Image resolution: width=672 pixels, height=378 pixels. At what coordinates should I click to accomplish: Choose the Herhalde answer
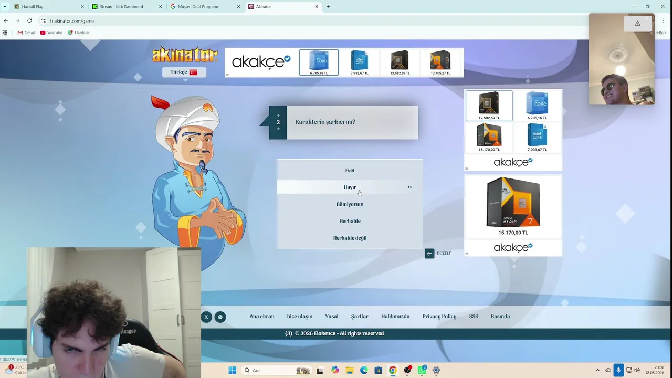(x=350, y=221)
